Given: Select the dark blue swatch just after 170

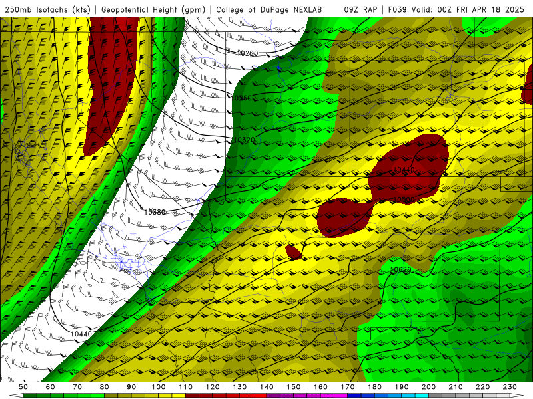Looking at the screenshot, I should 354,396.
